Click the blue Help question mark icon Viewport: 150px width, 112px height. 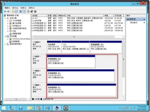(20, 11)
